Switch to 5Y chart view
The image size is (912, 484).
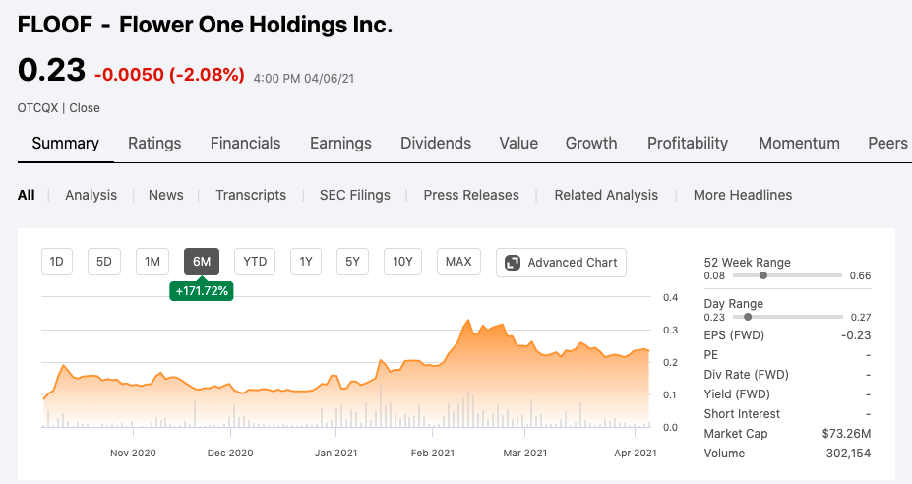click(352, 262)
